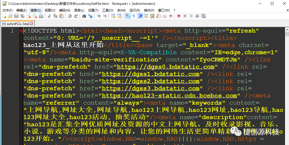Collapse the fold marker on line 1

[21, 31]
